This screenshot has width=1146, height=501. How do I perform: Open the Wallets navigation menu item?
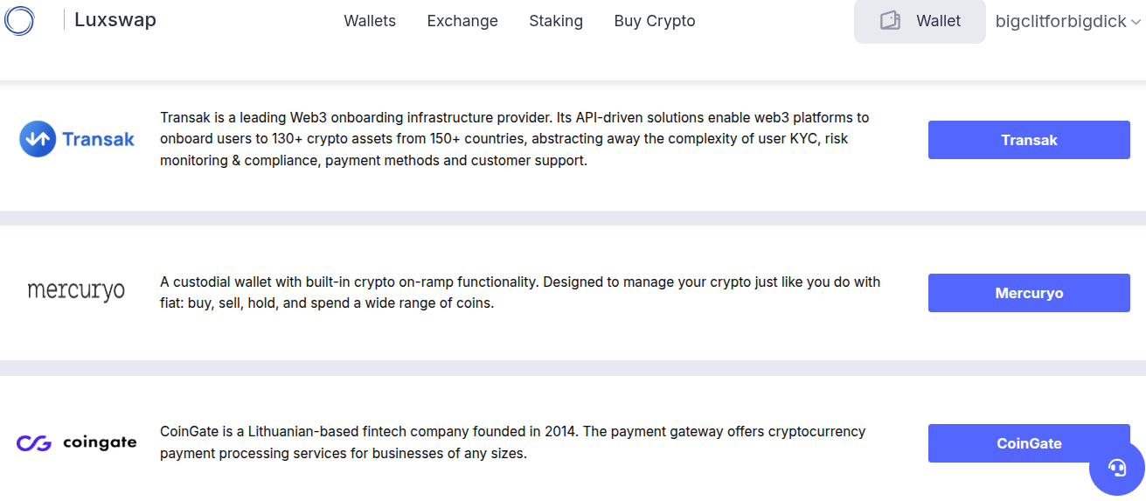(370, 21)
